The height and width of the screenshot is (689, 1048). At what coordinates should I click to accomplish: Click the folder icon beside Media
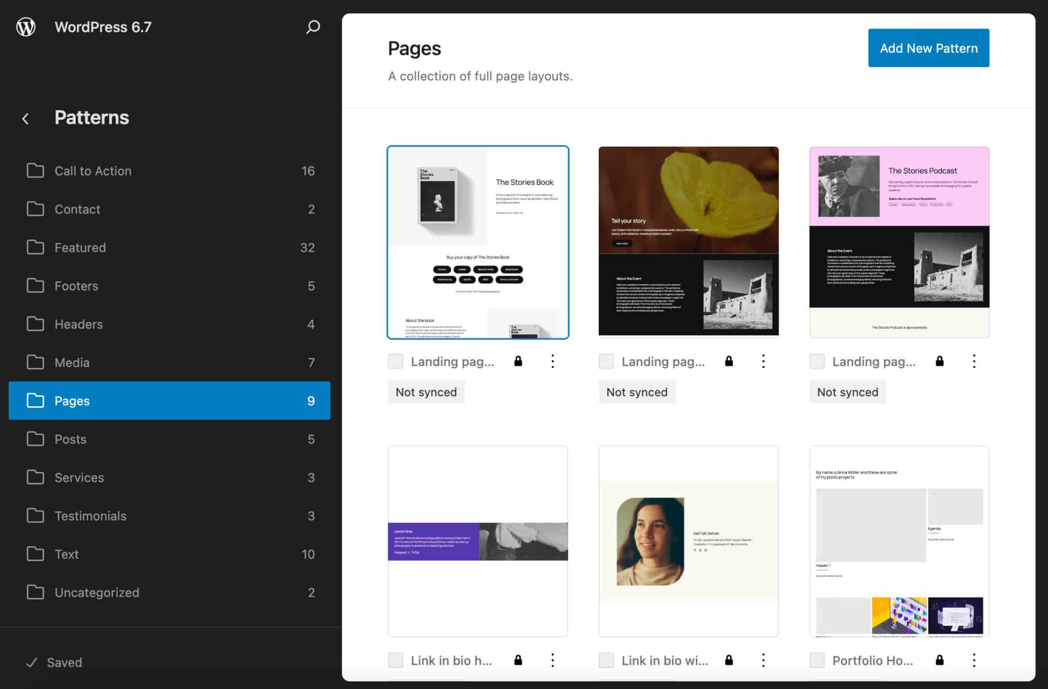click(36, 362)
